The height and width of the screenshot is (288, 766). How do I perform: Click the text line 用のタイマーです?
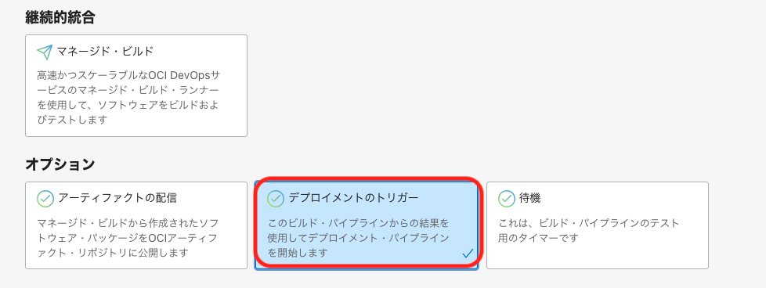tap(538, 238)
